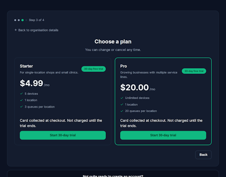This screenshot has height=177, width=226.
Task: Click the back arrow icon near organisation details
Action: 16,30
